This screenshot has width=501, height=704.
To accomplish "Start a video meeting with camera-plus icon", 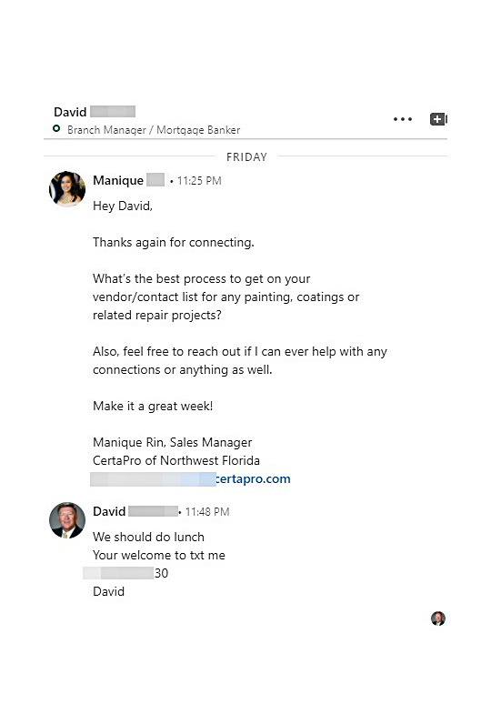I will [x=438, y=119].
